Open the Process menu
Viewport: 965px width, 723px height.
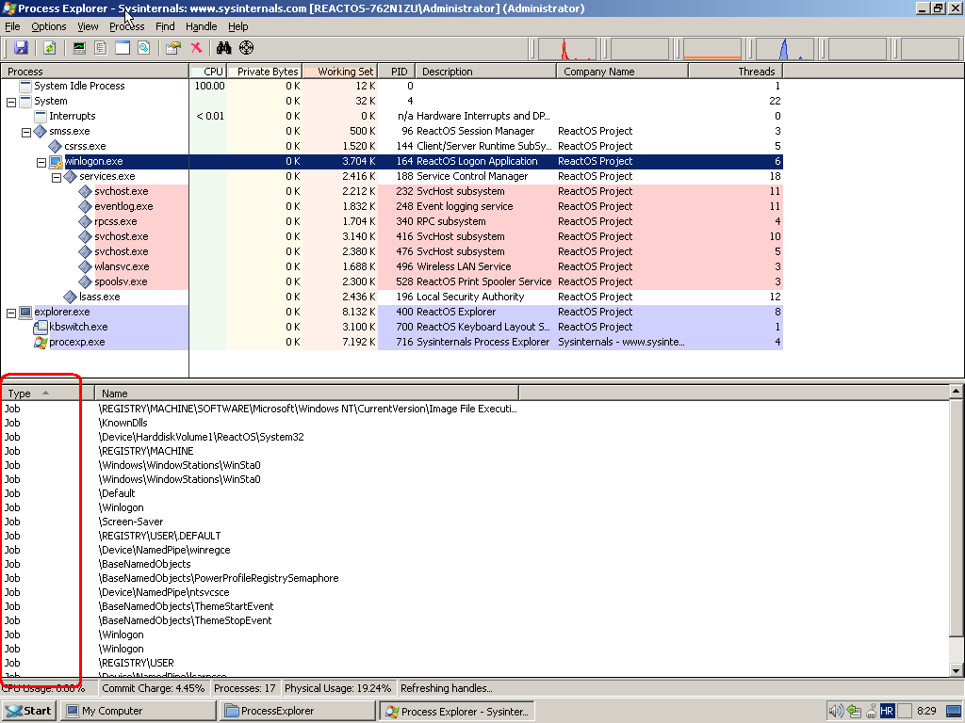pos(127,26)
